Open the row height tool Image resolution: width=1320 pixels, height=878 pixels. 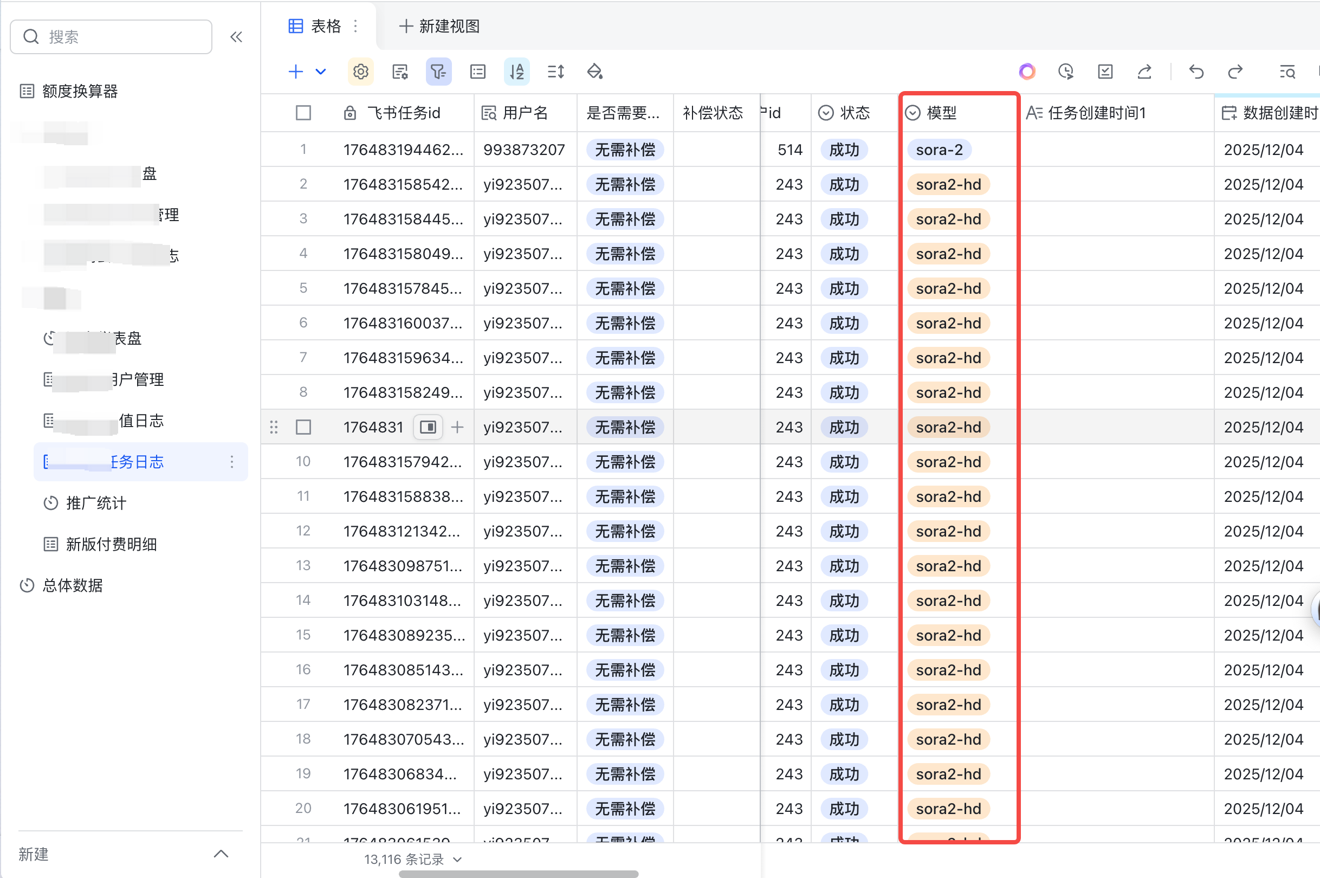click(x=555, y=72)
